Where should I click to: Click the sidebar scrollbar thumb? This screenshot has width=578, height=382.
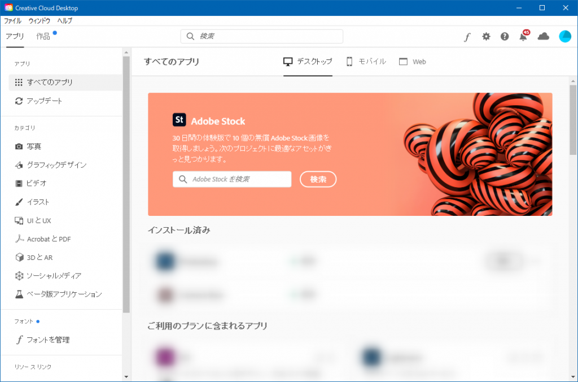tap(126, 185)
